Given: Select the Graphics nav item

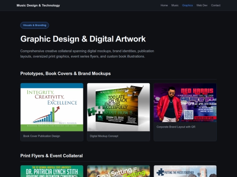Looking at the screenshot, I should pyautogui.click(x=187, y=5).
